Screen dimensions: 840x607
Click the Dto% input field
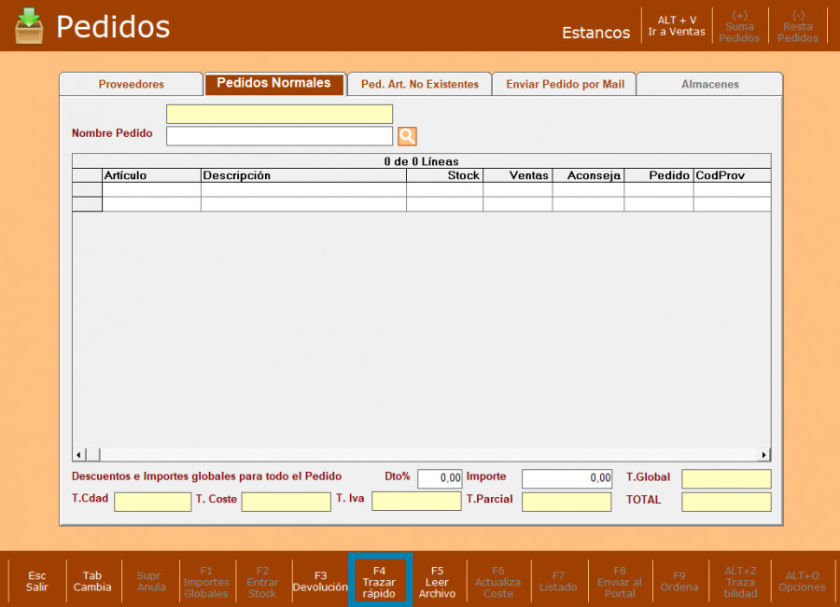pos(439,478)
